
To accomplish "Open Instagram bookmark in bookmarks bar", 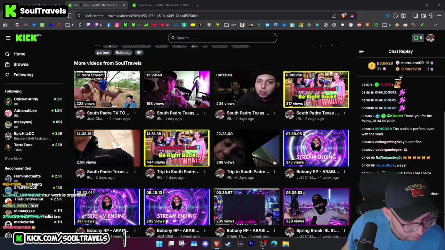I will click(117, 25).
